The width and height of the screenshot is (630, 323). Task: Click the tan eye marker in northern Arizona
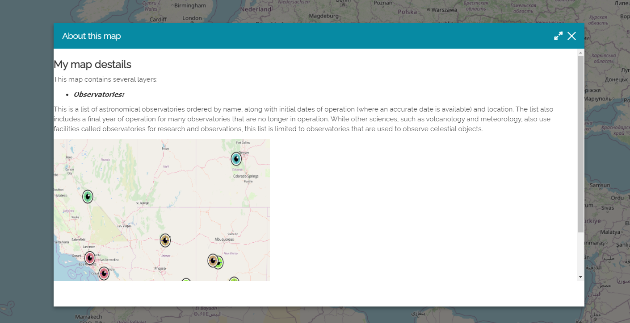(x=165, y=240)
